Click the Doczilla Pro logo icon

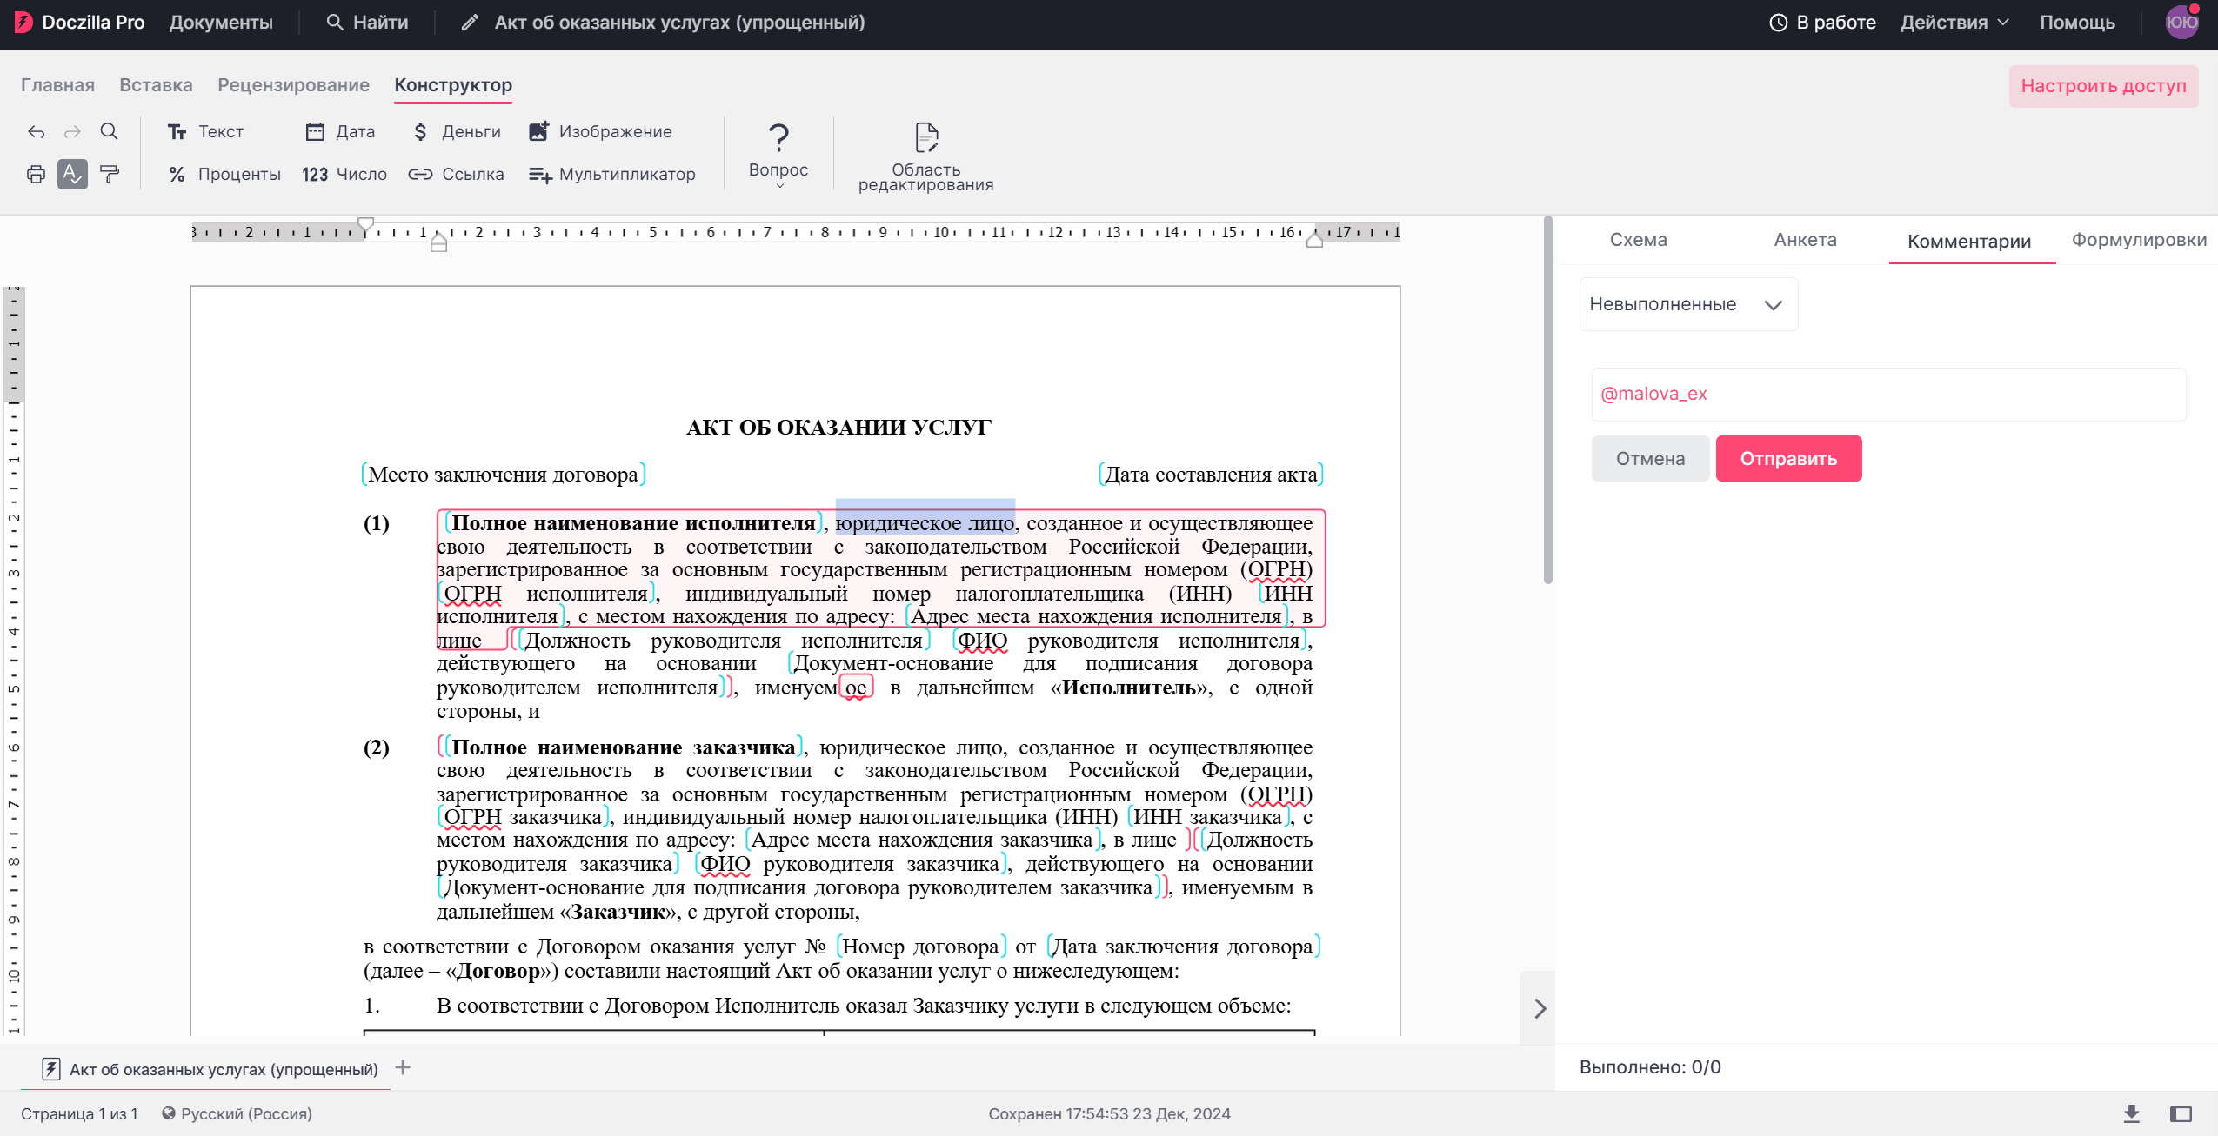[x=23, y=23]
